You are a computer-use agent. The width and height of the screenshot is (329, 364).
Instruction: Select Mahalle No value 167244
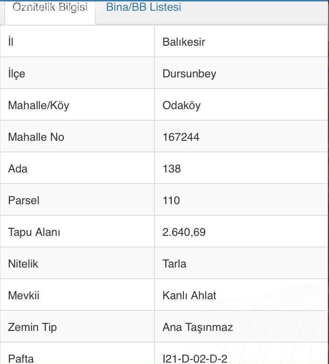(x=181, y=137)
